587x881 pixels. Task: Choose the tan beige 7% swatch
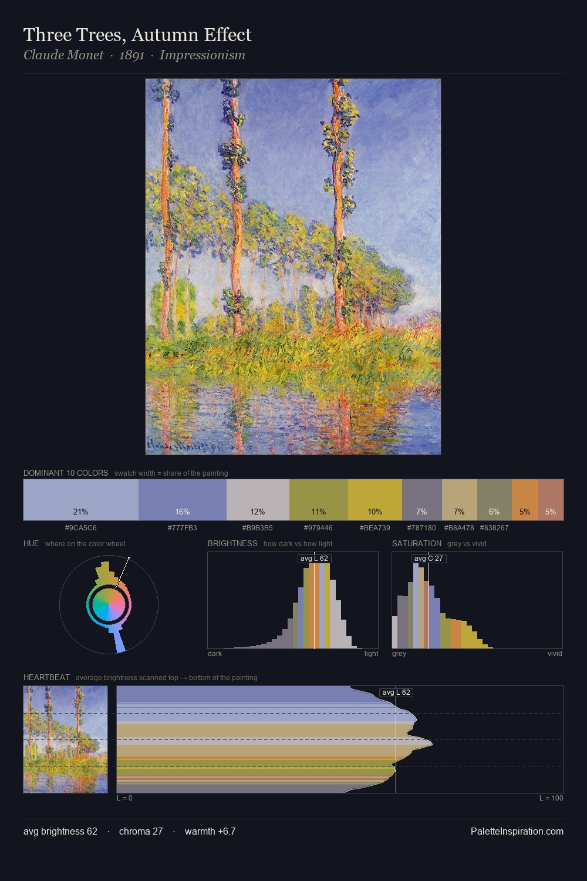click(459, 500)
